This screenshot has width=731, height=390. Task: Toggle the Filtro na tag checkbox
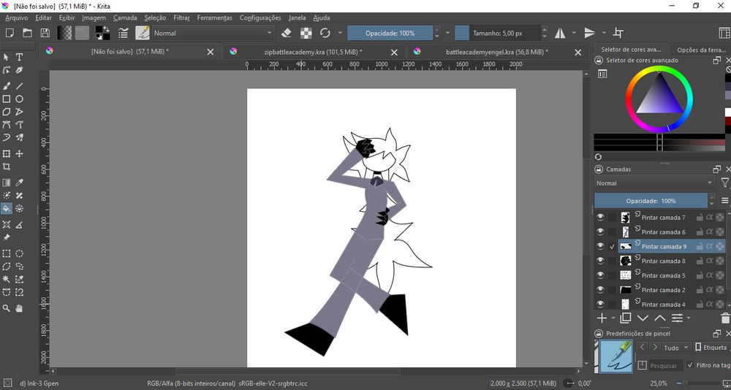point(690,365)
